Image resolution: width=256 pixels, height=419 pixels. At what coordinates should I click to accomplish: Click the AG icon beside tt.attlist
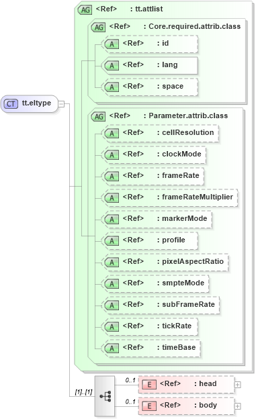coord(85,10)
